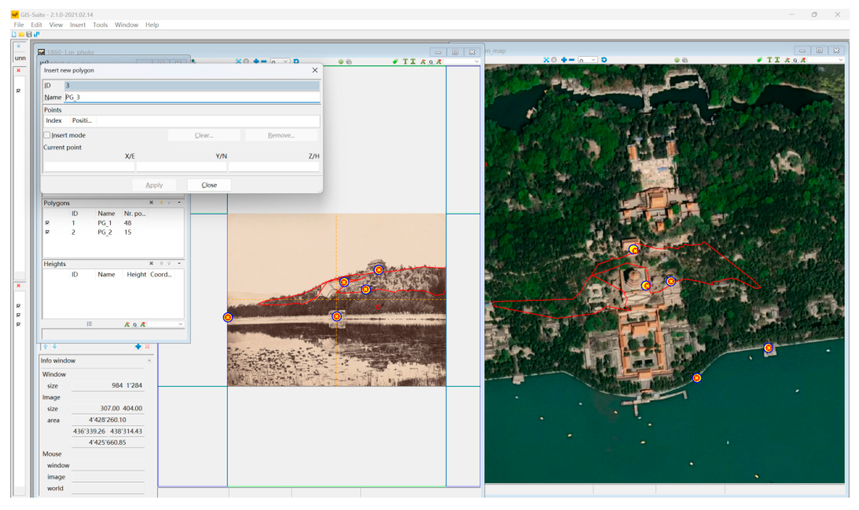Enable Insert mode in the Insert new polygon dialog
The width and height of the screenshot is (859, 510).
47,135
